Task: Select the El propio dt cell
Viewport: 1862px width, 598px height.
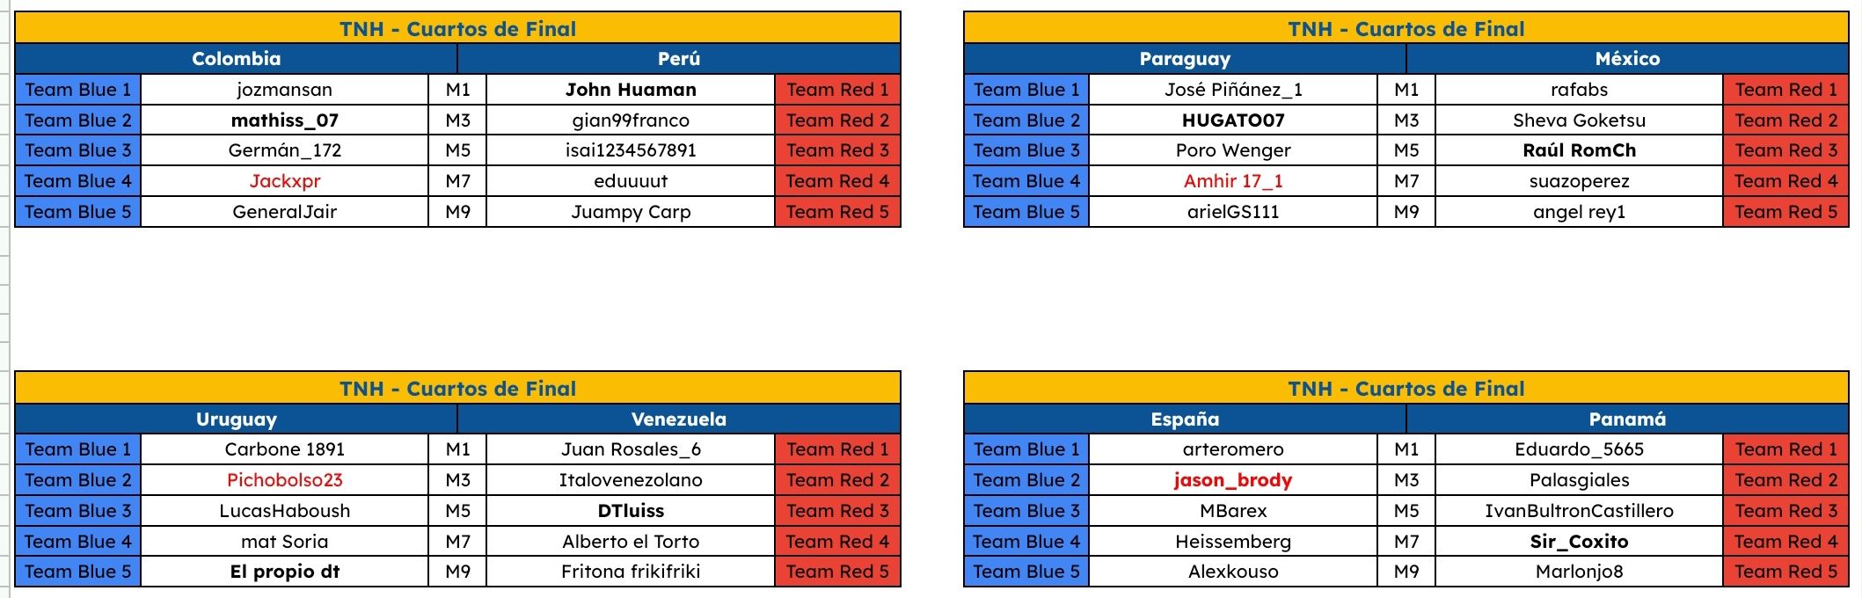Action: click(284, 572)
